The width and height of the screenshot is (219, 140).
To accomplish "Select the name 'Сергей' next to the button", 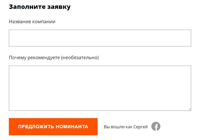I will (140, 127).
